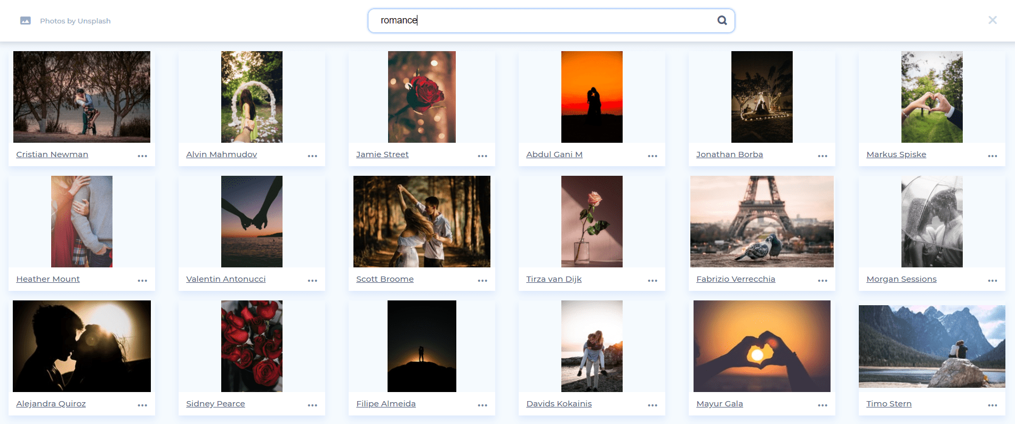Choose the holding hands sunset photo

coord(252,222)
